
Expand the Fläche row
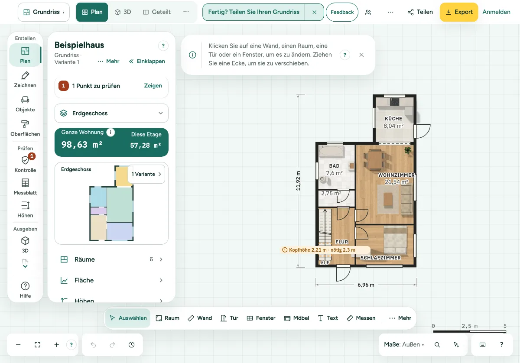(111, 280)
